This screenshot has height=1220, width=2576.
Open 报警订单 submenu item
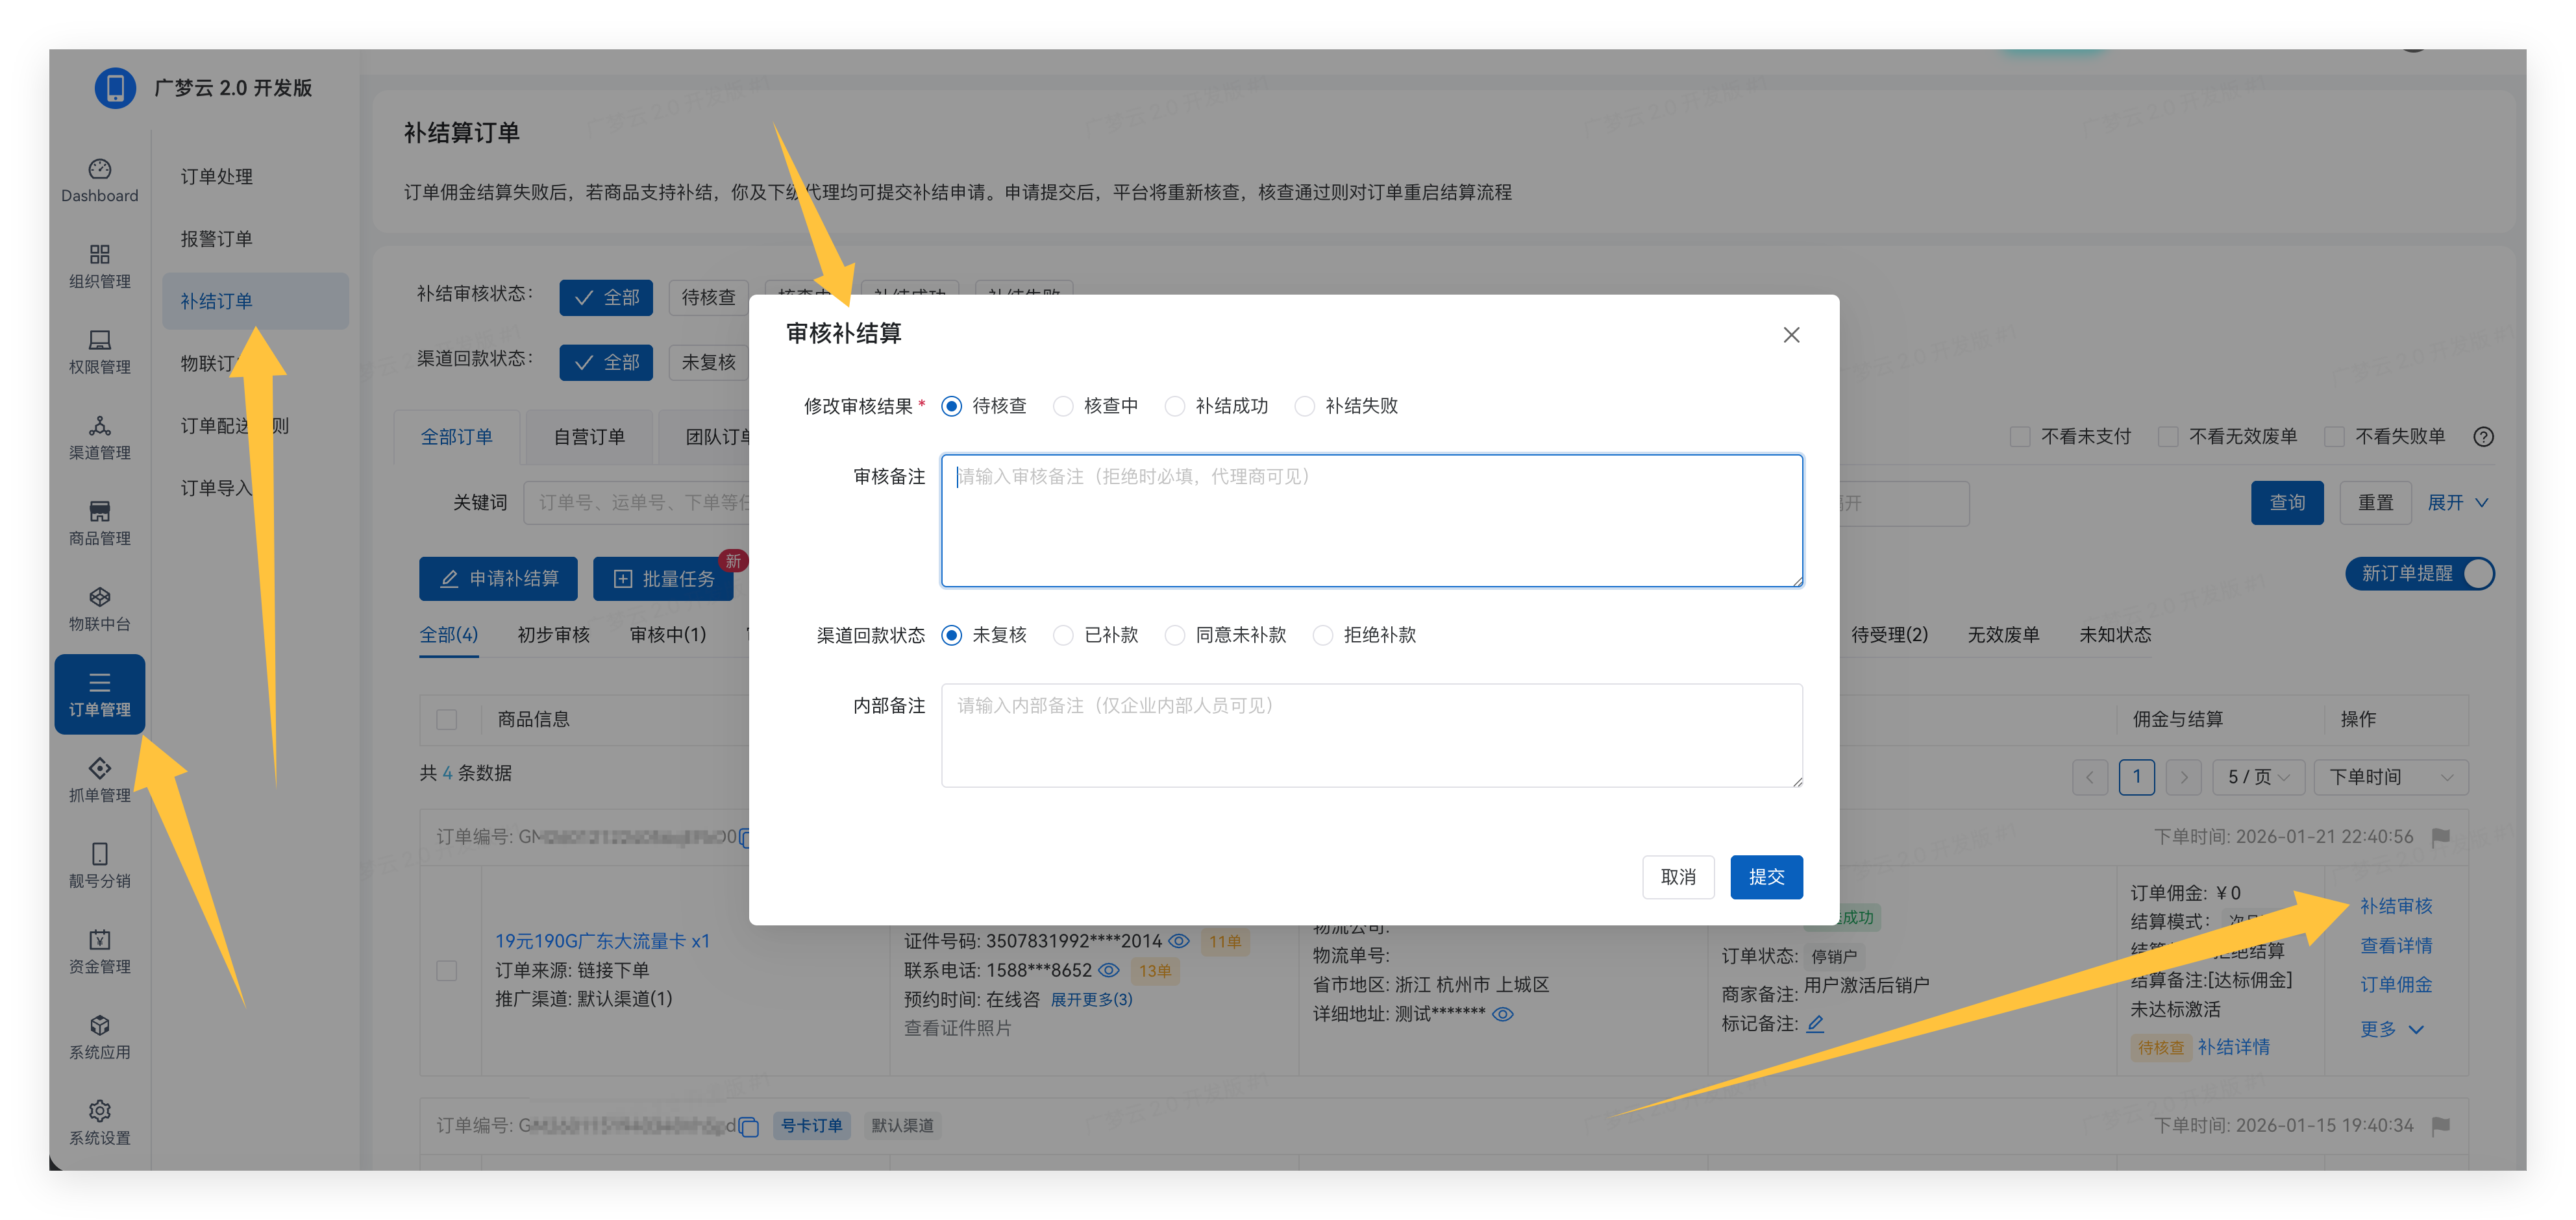click(216, 239)
